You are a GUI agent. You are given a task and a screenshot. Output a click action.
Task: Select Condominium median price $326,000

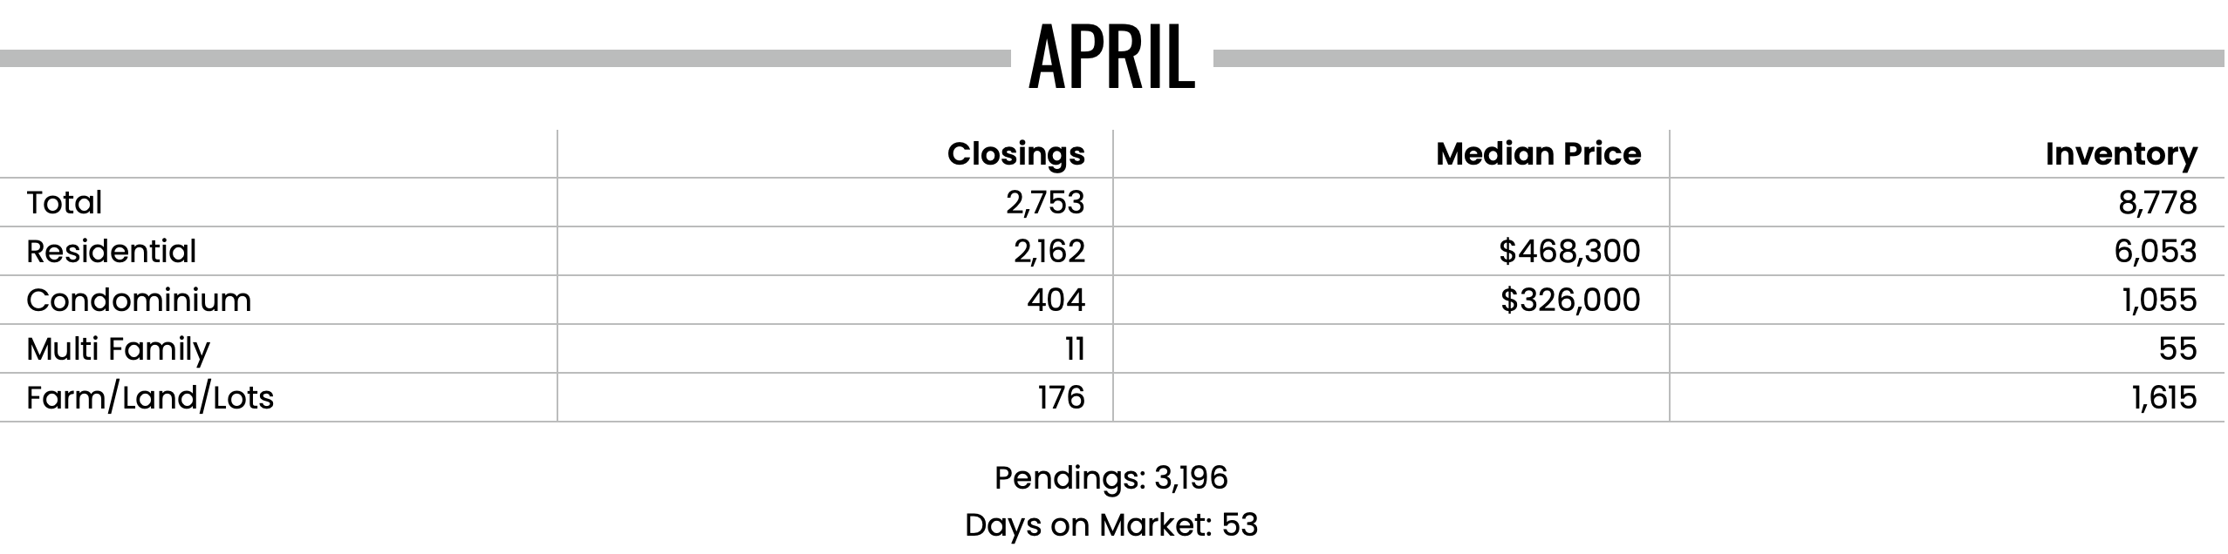coord(1570,300)
